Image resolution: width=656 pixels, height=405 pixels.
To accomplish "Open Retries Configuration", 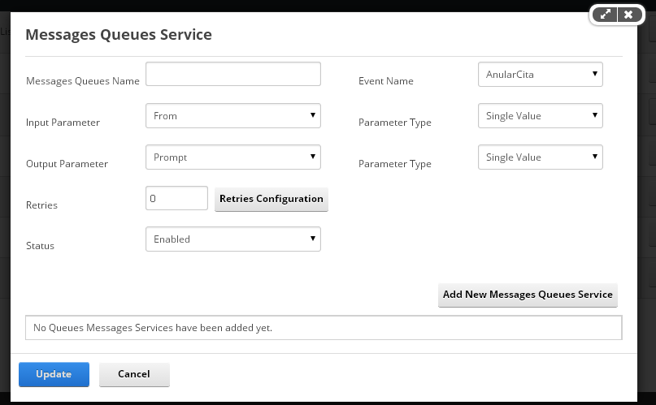I will pyautogui.click(x=272, y=199).
